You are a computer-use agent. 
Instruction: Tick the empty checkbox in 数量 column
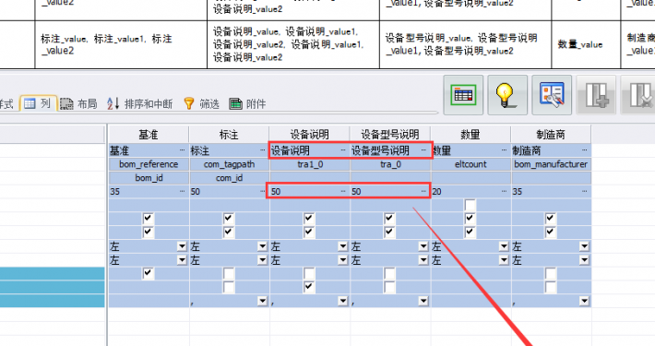pos(470,205)
